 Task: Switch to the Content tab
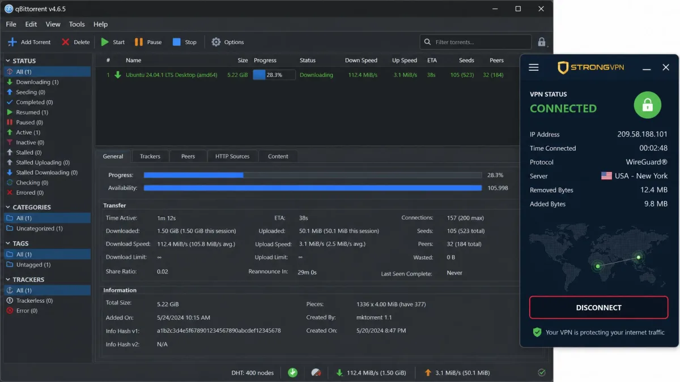click(278, 156)
